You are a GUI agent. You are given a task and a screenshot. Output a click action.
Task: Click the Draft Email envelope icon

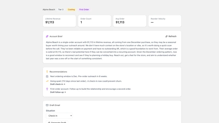coord(47,105)
